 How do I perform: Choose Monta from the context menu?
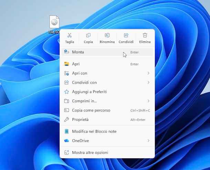107,52
